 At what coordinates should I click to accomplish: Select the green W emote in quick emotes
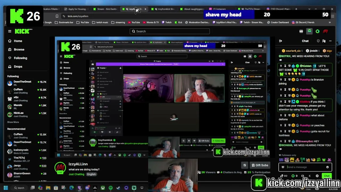pyautogui.click(x=324, y=160)
